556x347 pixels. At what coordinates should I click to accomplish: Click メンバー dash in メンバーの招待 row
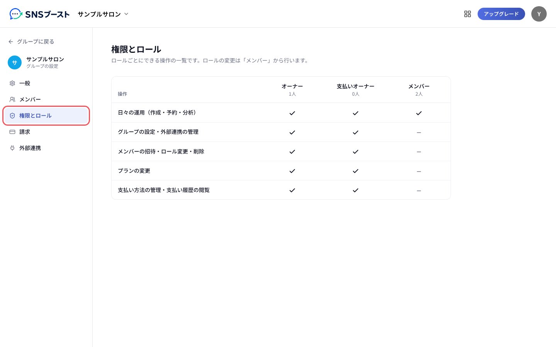pos(419,152)
